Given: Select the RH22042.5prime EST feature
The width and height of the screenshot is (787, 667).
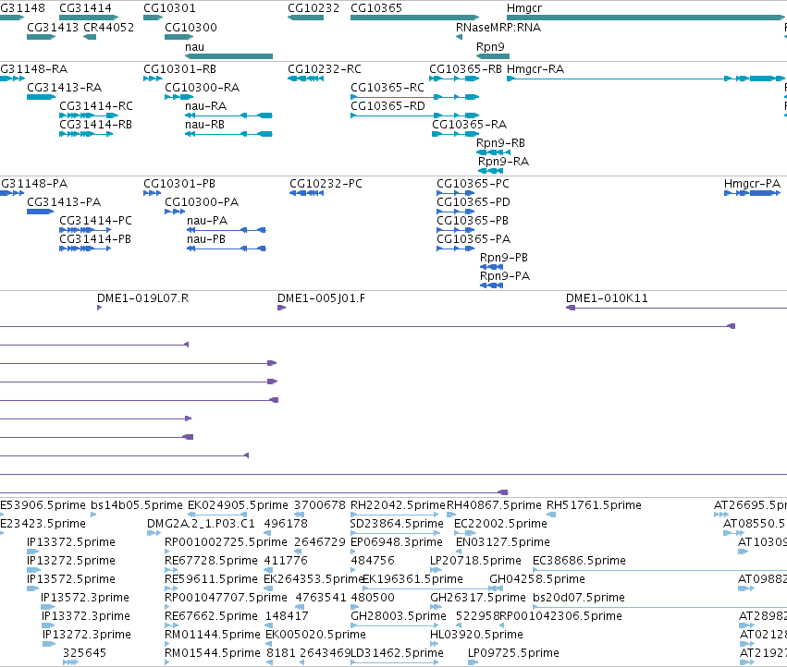Looking at the screenshot, I should 395,515.
